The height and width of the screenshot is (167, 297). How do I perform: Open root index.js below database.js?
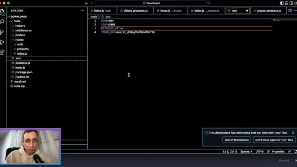[47, 68]
